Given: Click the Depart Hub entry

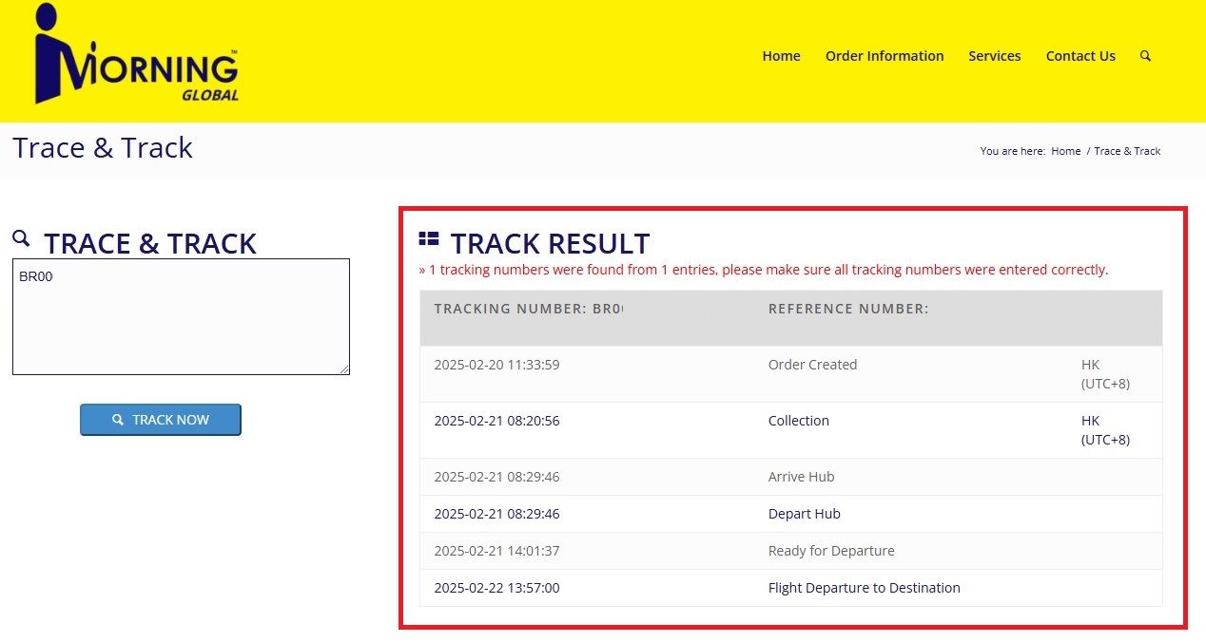Looking at the screenshot, I should (x=804, y=514).
